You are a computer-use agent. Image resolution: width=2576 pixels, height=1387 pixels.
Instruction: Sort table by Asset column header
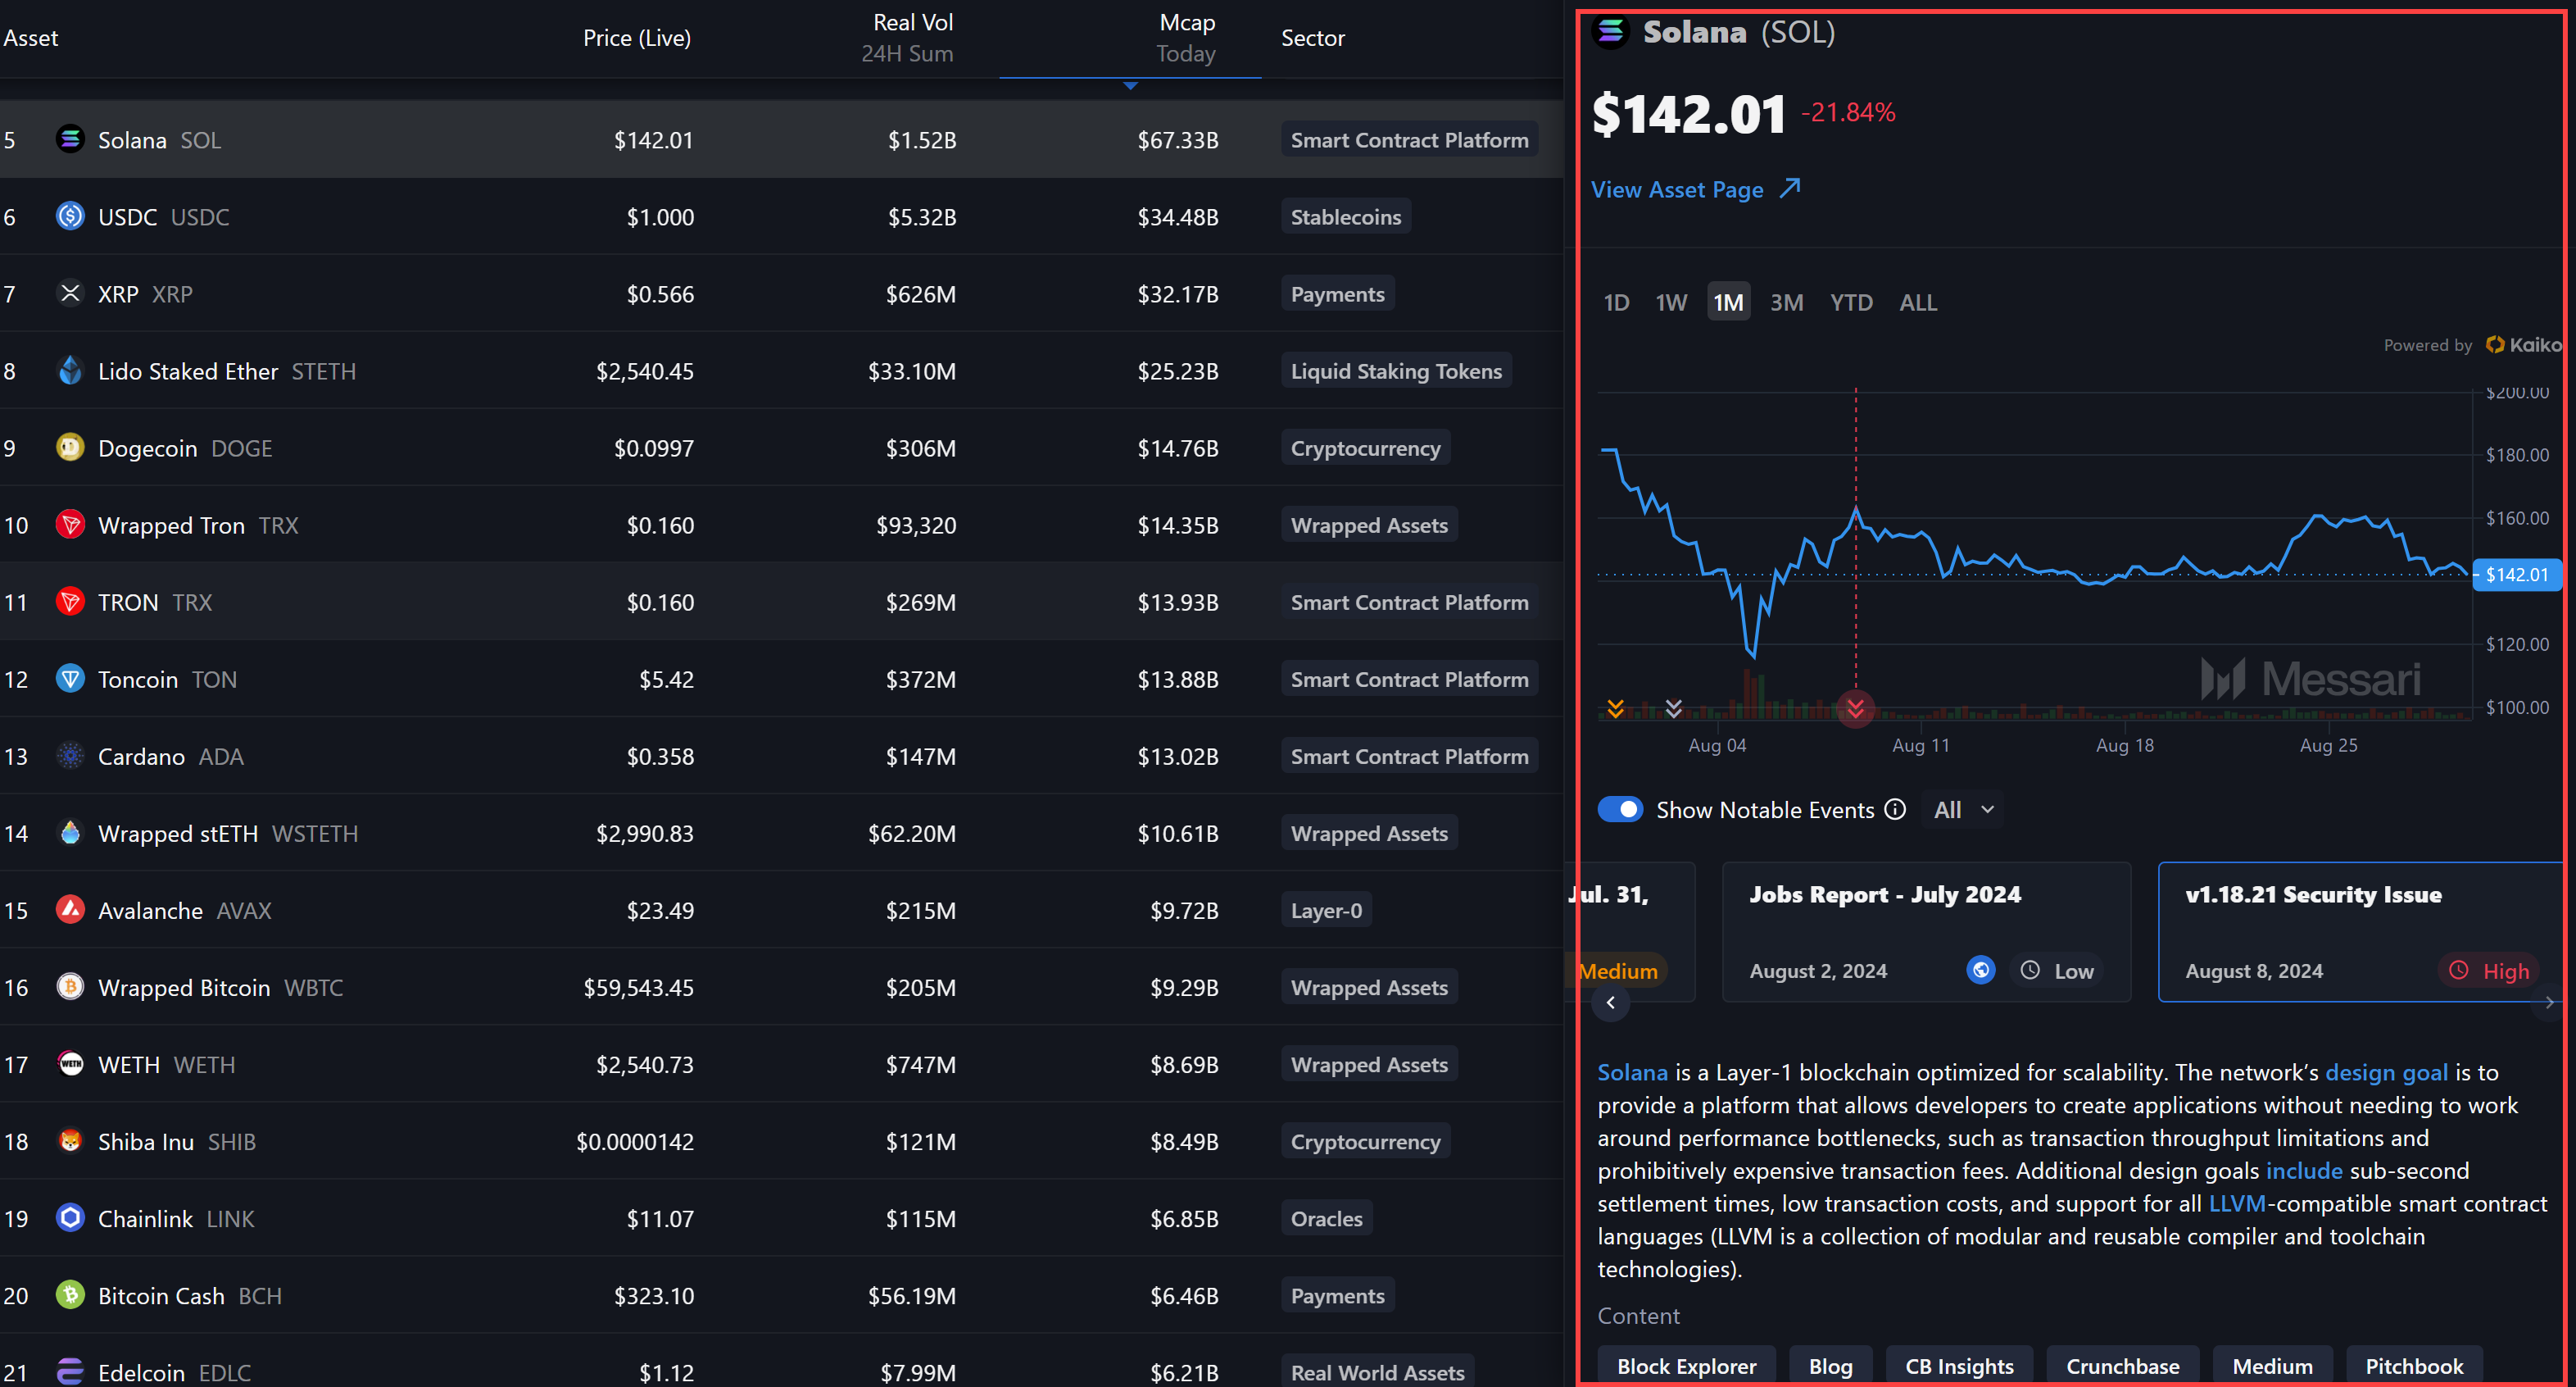pos(30,38)
